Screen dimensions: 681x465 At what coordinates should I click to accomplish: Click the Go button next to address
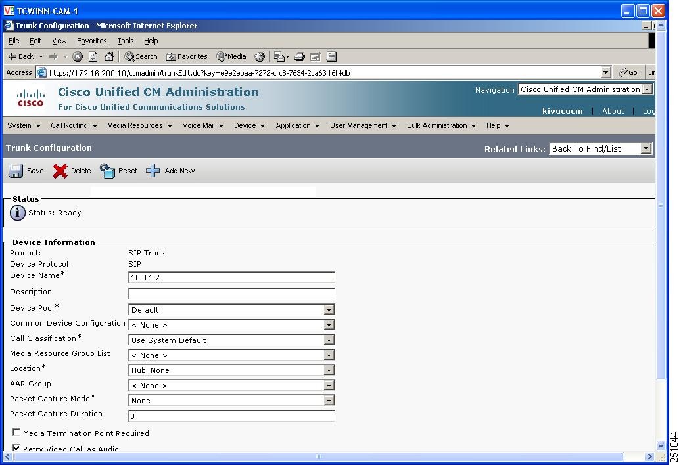point(628,72)
